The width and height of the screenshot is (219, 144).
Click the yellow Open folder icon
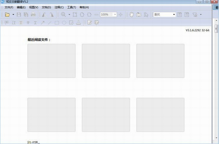coord(7,15)
